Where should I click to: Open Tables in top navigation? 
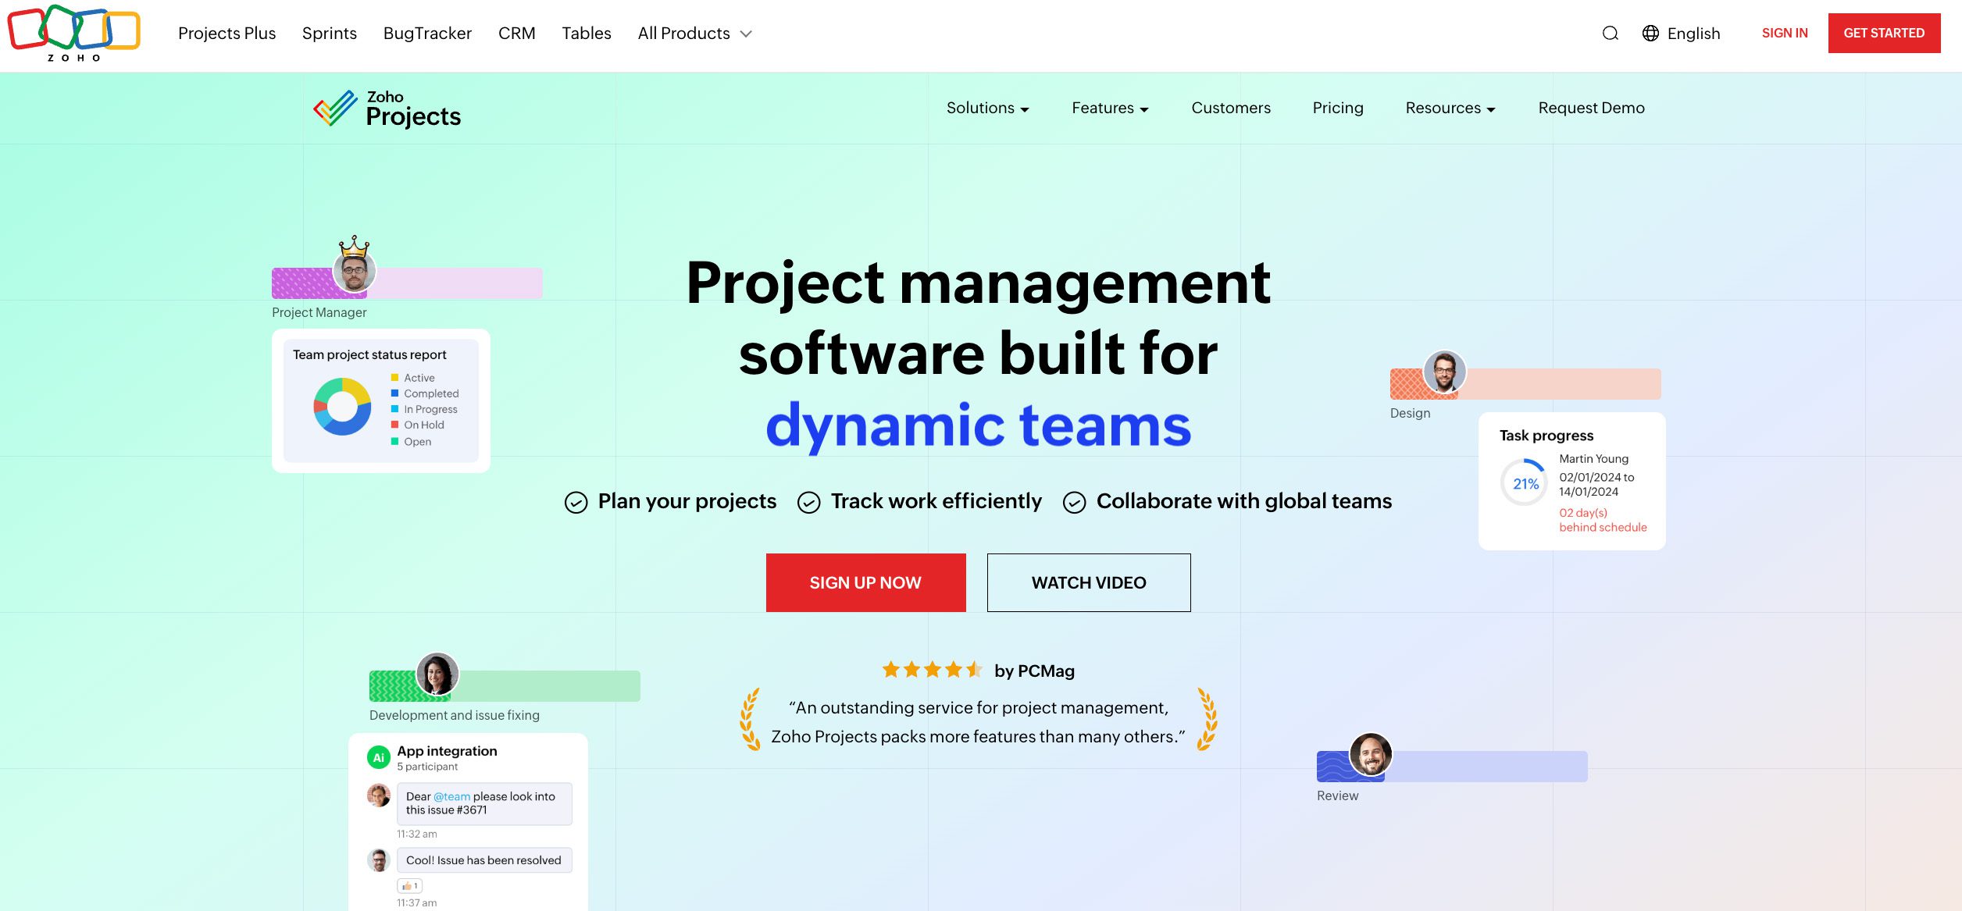tap(587, 34)
